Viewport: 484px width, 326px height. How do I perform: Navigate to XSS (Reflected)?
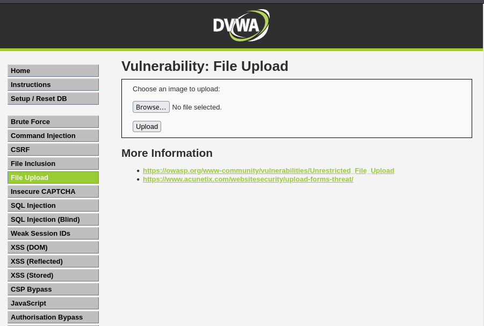point(53,262)
